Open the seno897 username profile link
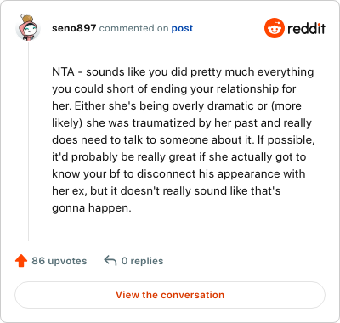The width and height of the screenshot is (340, 323). pos(74,28)
